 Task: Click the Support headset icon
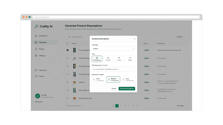(x=36, y=76)
